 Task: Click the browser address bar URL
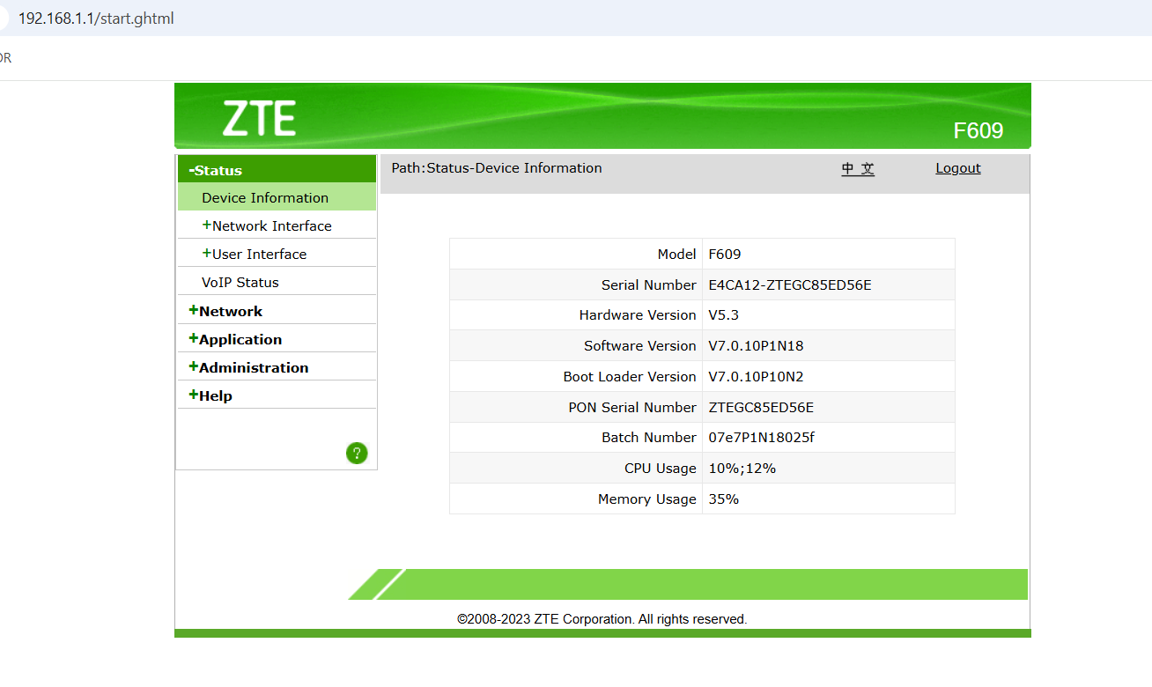tap(96, 18)
